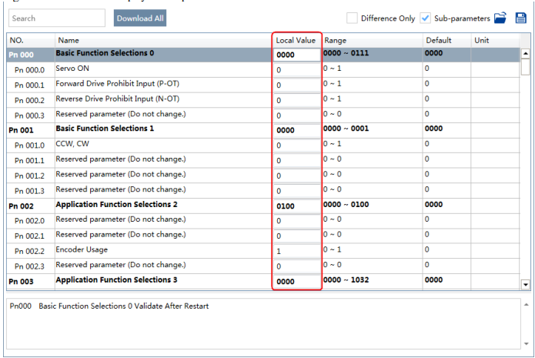Edit Local Value of Pn 002.0
Viewport: 535px width, 358px height.
(296, 221)
